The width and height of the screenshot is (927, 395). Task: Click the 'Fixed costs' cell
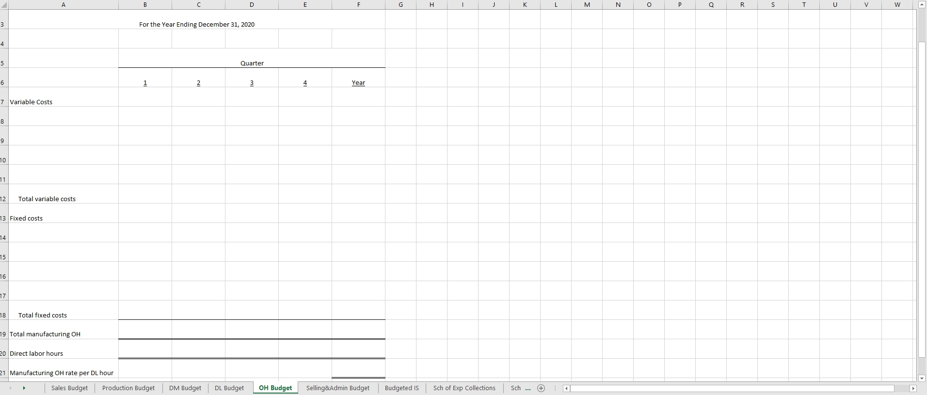point(64,213)
